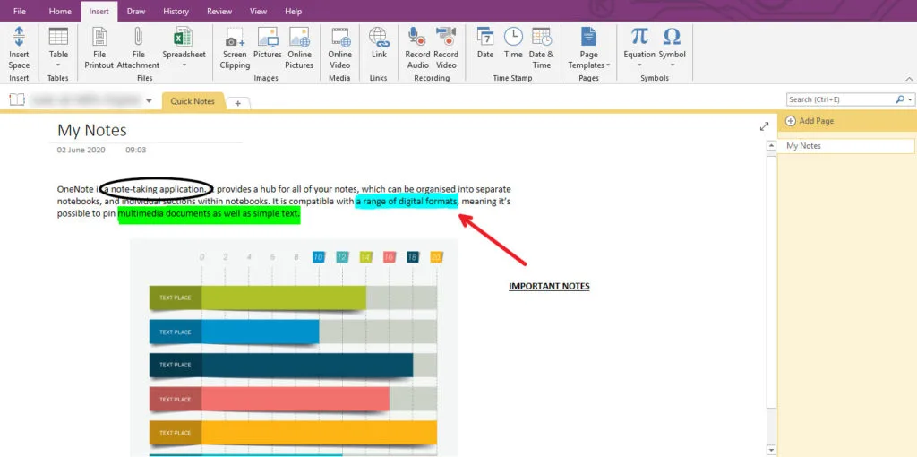
Task: Start Record Video
Action: point(446,48)
